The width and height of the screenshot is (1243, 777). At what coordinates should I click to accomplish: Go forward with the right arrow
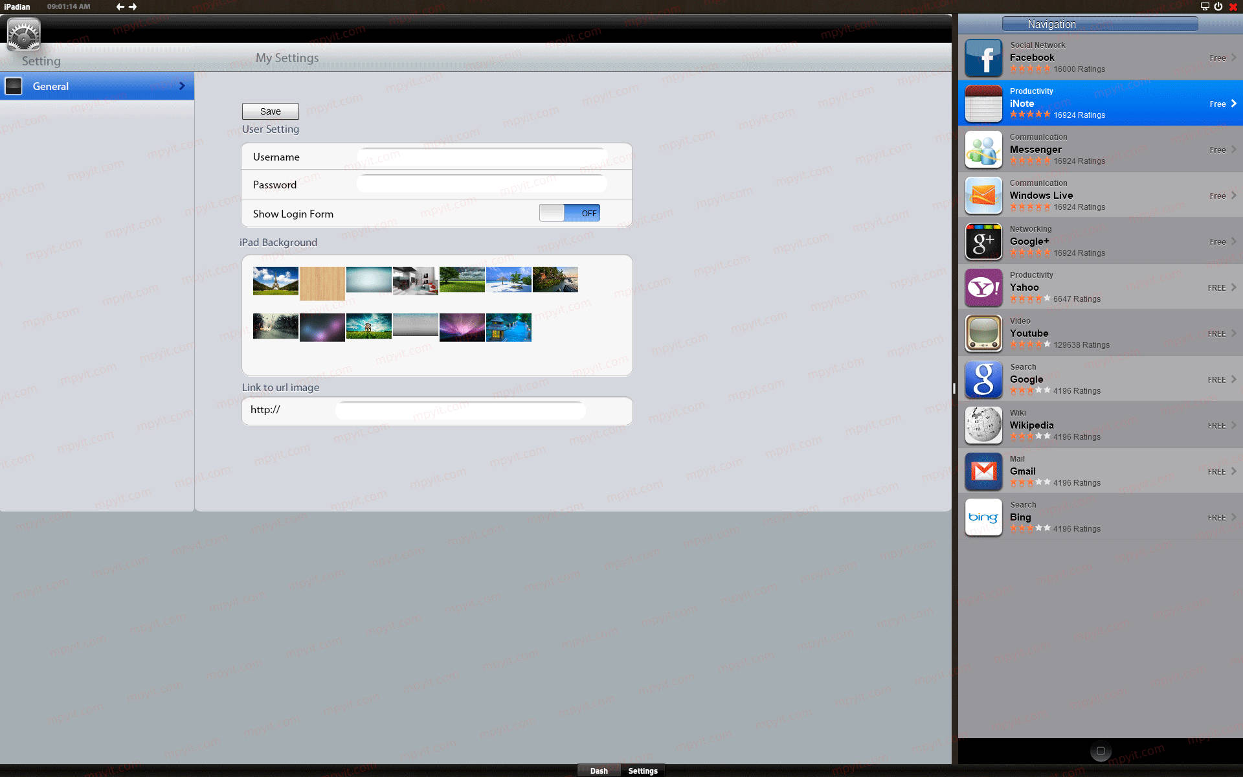pos(133,6)
